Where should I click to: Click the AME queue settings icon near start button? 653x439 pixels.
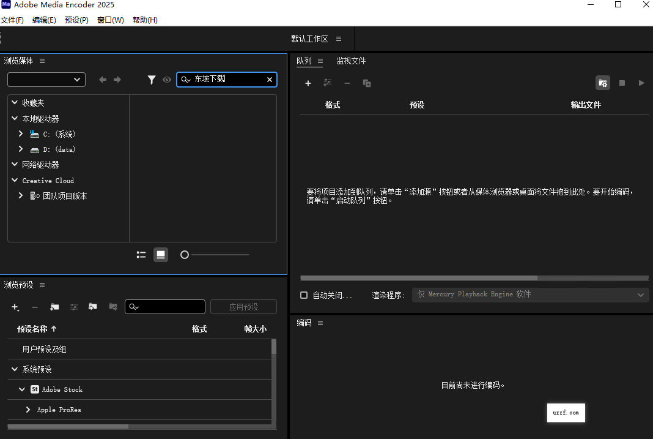[603, 83]
